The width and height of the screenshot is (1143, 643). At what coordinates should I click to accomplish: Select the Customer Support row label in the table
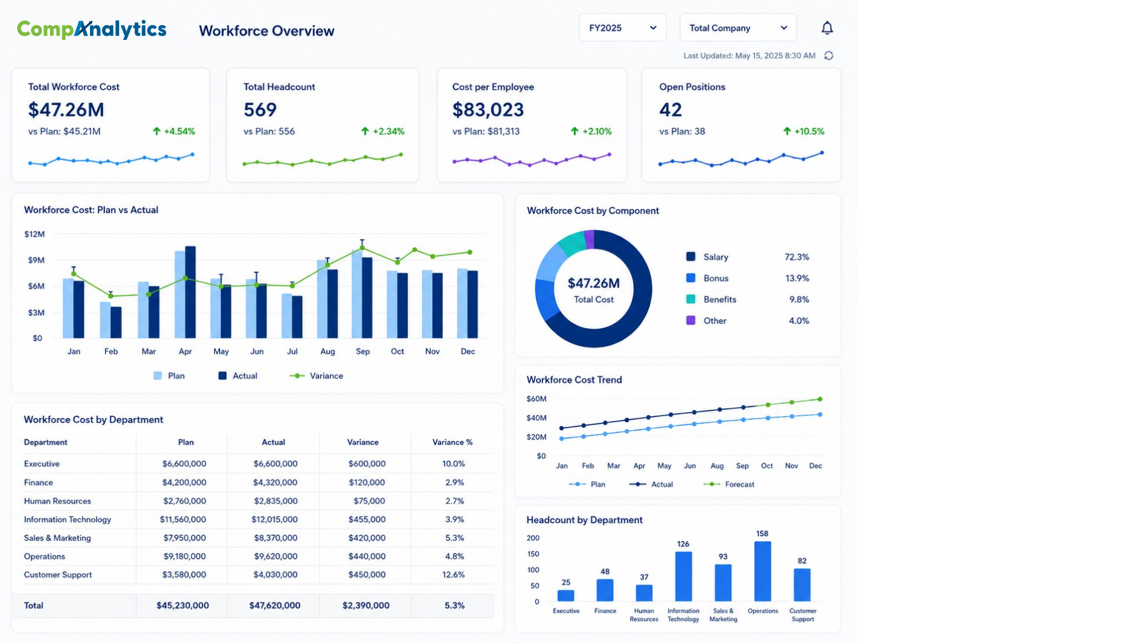coord(58,575)
